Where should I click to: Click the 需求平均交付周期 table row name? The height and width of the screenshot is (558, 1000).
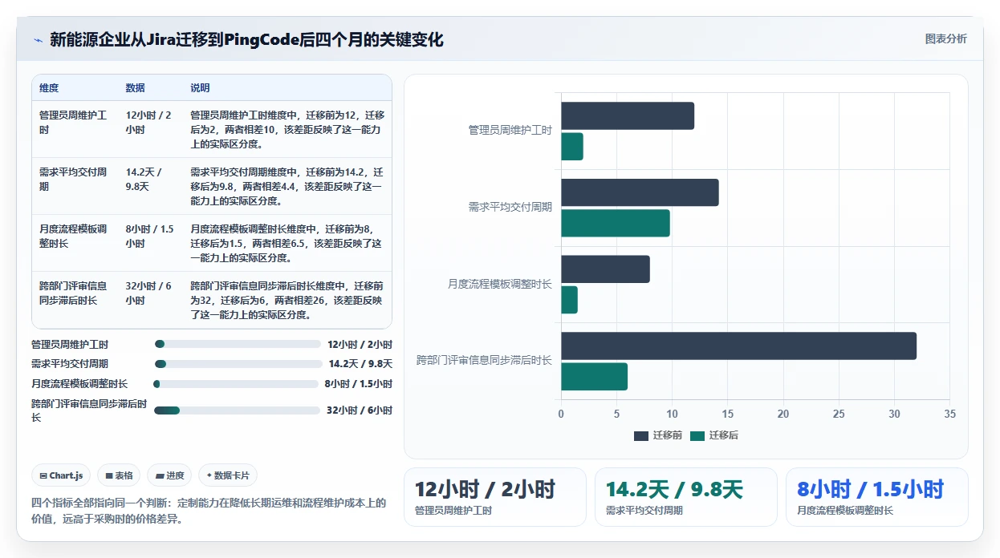pyautogui.click(x=73, y=179)
